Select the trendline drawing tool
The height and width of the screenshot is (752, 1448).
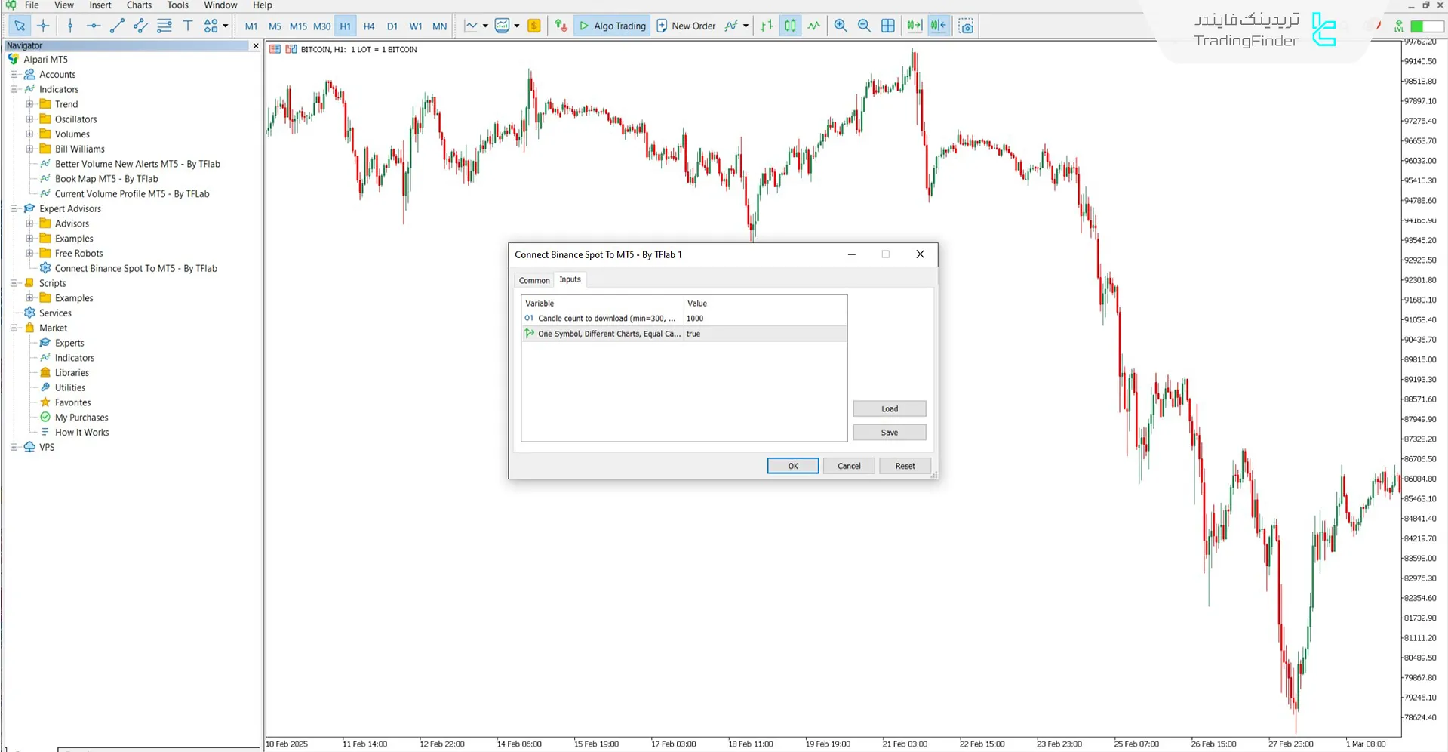[117, 26]
